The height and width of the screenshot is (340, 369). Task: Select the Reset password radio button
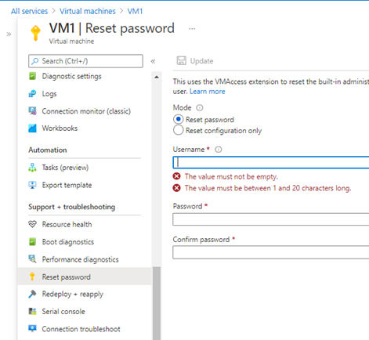coord(179,119)
